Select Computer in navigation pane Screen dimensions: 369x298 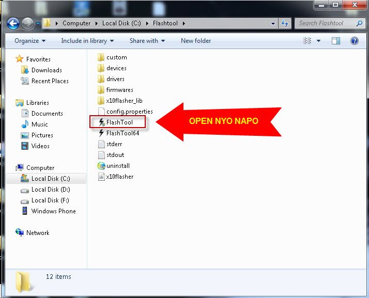[x=40, y=168]
